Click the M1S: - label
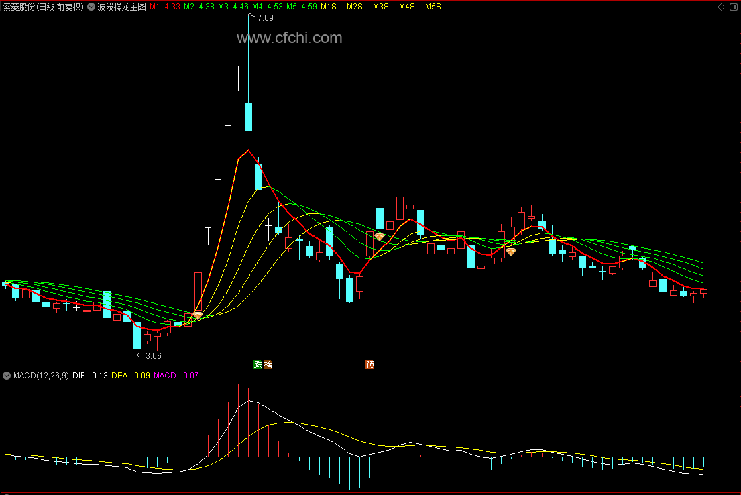 [x=332, y=7]
